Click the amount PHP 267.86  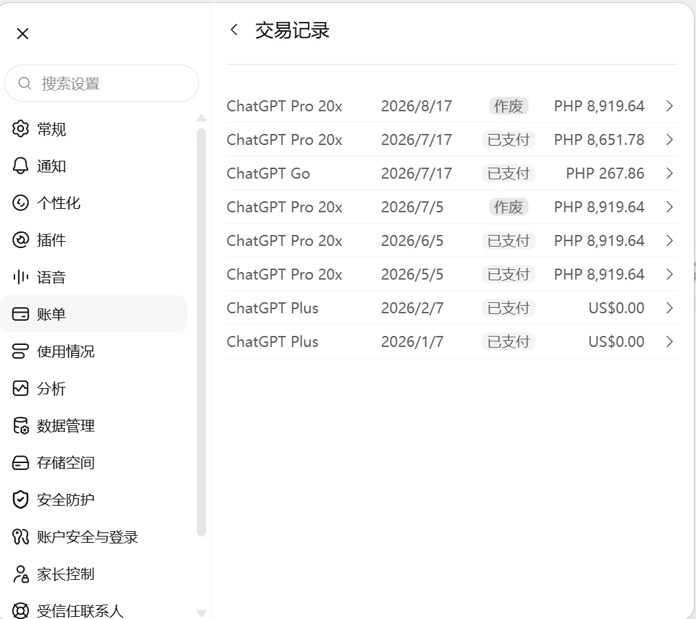(605, 173)
